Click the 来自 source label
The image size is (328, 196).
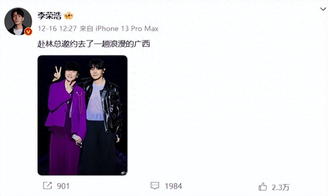[x=86, y=28]
